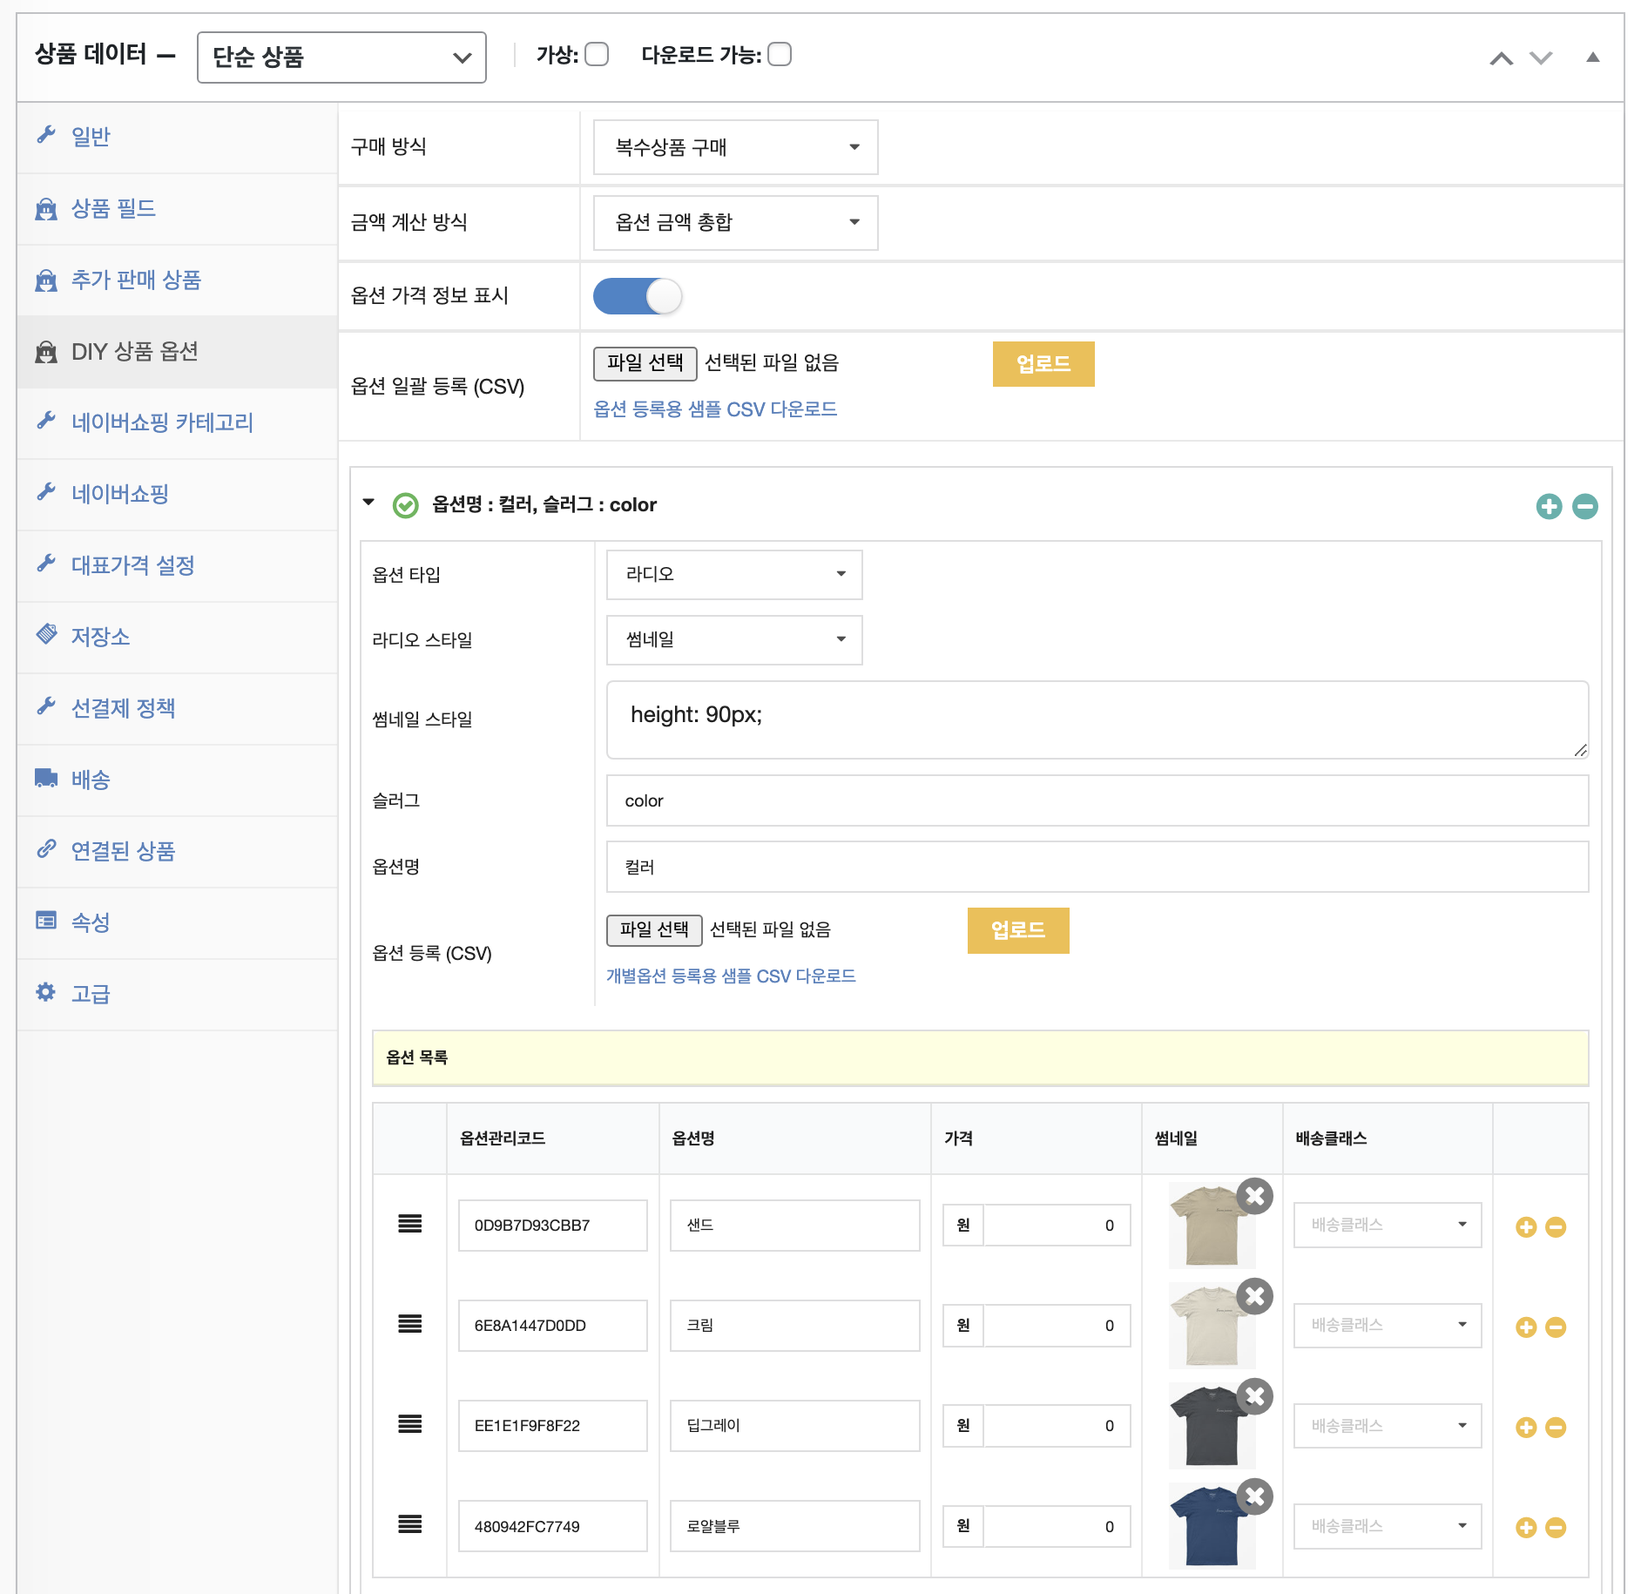Click the 슬러그 input field
This screenshot has width=1641, height=1594.
pos(1097,800)
